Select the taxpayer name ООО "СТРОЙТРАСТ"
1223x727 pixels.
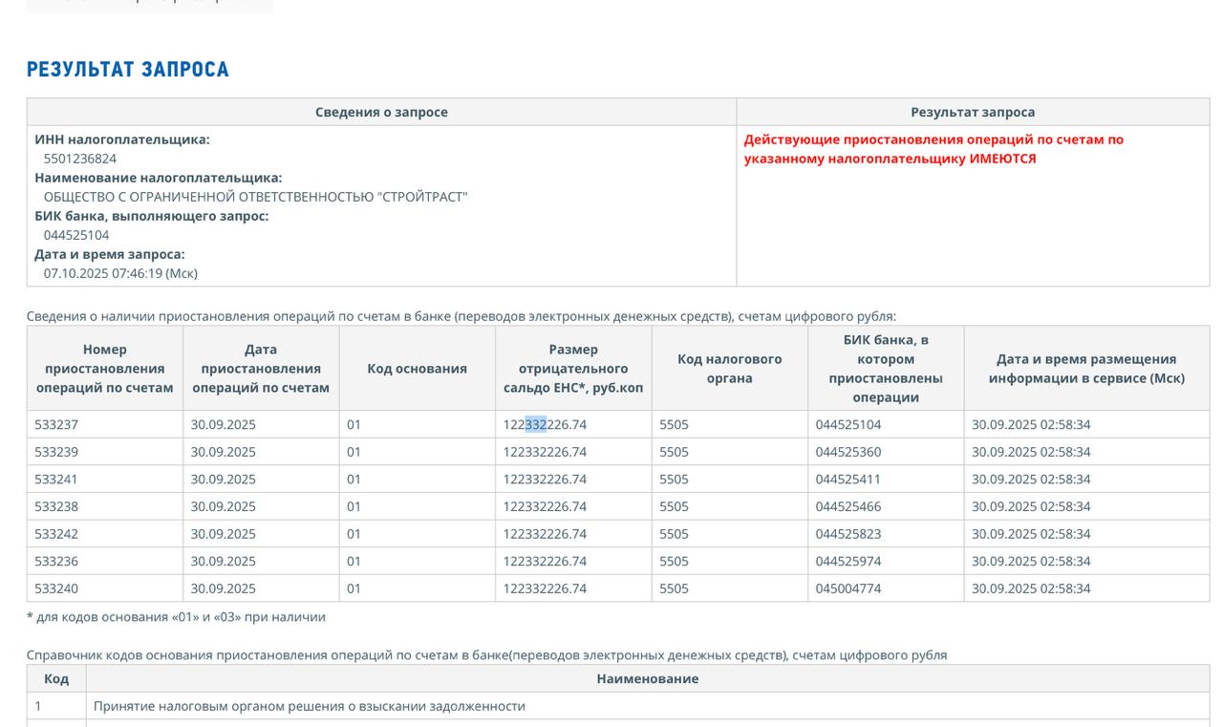[255, 197]
